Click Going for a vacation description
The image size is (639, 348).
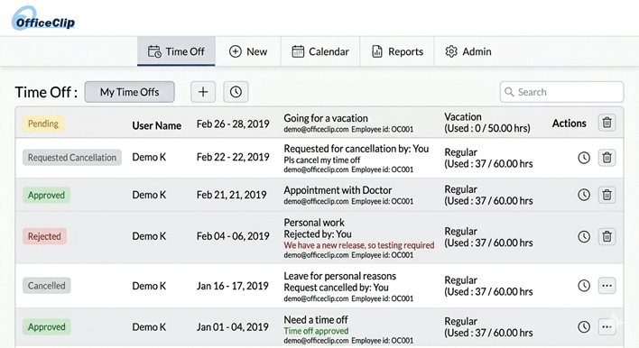(x=326, y=118)
